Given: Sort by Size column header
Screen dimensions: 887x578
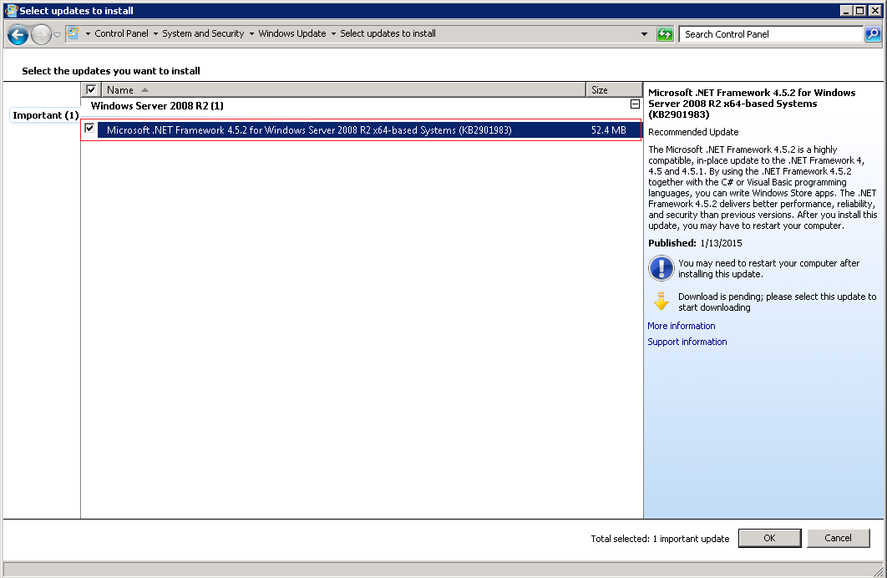Looking at the screenshot, I should coord(614,89).
